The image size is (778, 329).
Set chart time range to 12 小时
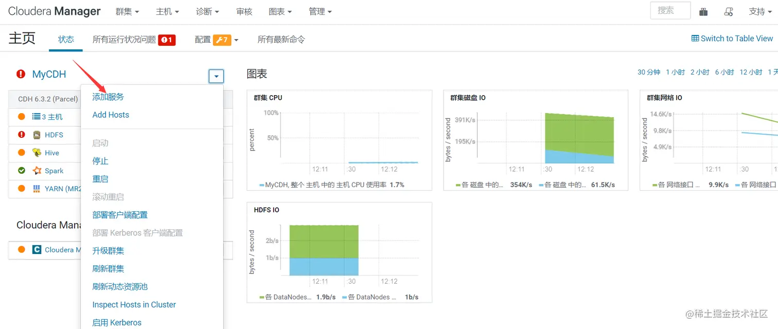(751, 72)
